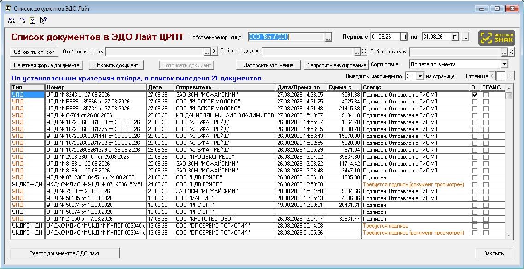524x269 pixels.
Task: Sort by the Номер column header
Action: click(x=96, y=87)
